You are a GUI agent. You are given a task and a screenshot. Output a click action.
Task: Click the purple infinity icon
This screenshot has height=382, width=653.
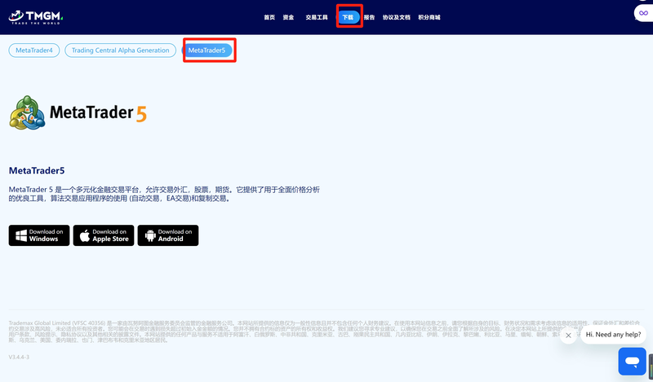643,13
